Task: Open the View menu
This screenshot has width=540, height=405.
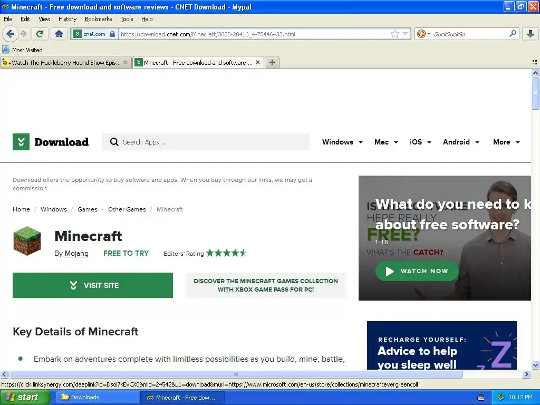Action: 44,19
